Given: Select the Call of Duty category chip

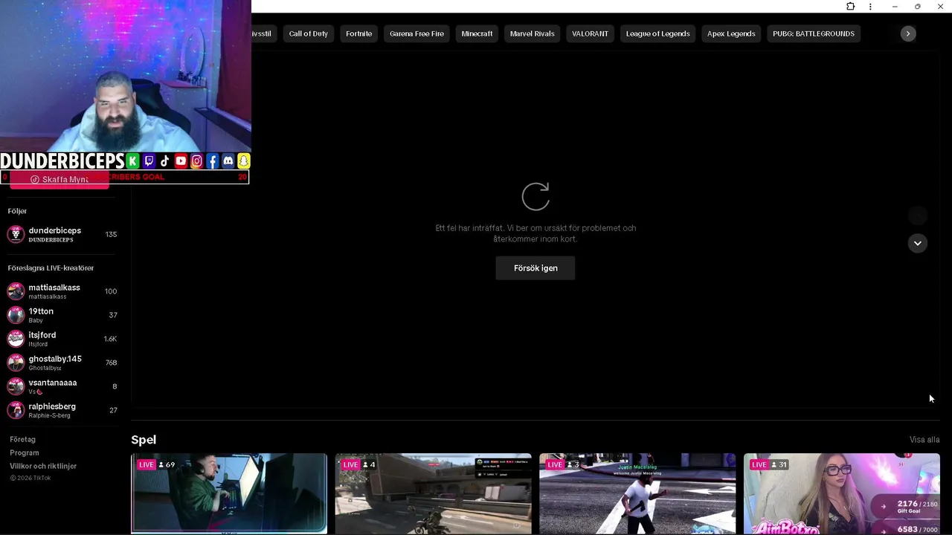Looking at the screenshot, I should click(308, 33).
